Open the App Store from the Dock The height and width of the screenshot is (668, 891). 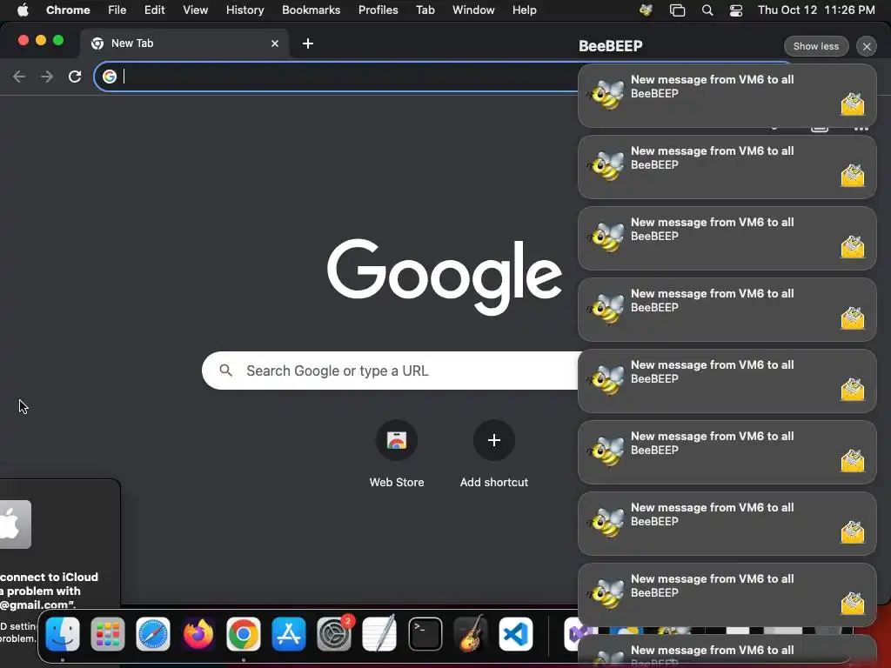click(x=289, y=634)
